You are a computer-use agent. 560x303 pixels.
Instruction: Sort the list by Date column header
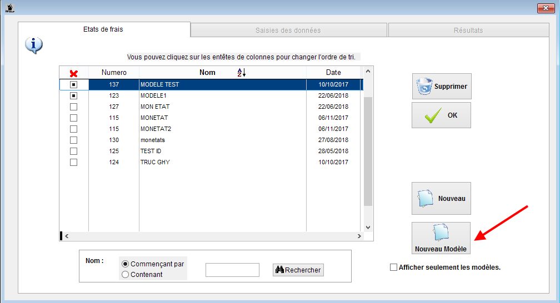coord(333,73)
